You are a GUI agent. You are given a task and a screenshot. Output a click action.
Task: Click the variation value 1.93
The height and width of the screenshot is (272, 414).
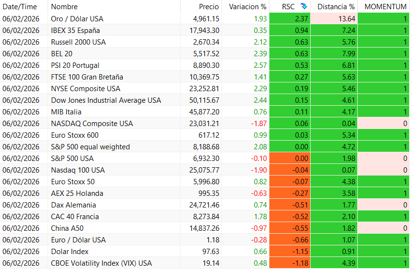click(260, 19)
